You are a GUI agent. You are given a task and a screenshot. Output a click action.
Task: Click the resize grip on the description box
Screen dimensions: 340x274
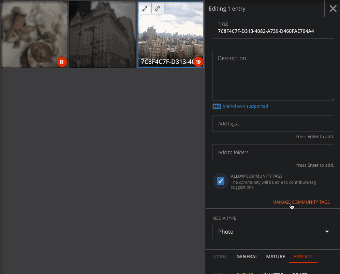[332, 98]
